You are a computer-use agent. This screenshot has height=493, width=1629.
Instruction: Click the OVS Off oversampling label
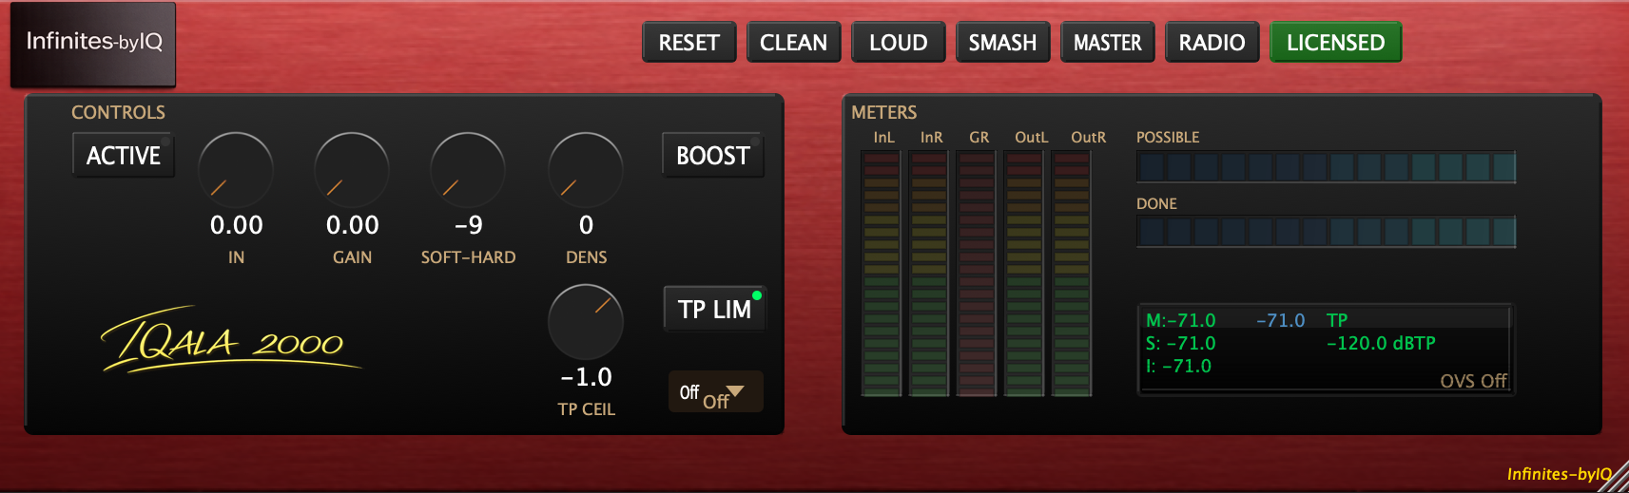click(1473, 381)
